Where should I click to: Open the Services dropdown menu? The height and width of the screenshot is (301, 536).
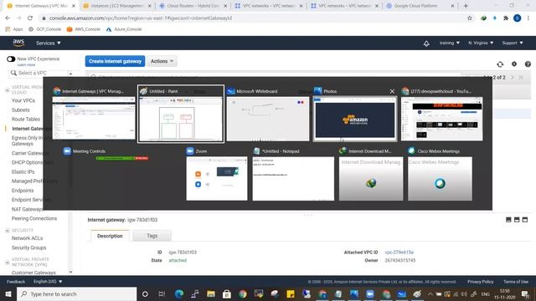[x=49, y=43]
